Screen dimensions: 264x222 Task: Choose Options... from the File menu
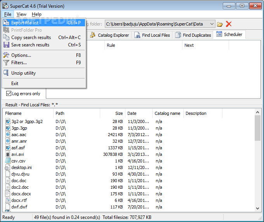pyautogui.click(x=44, y=55)
